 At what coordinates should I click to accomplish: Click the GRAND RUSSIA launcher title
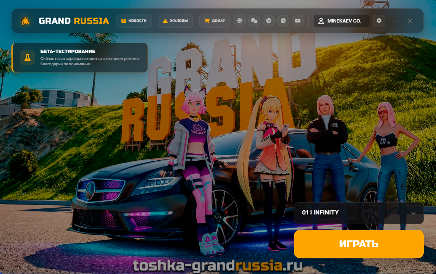(x=74, y=21)
